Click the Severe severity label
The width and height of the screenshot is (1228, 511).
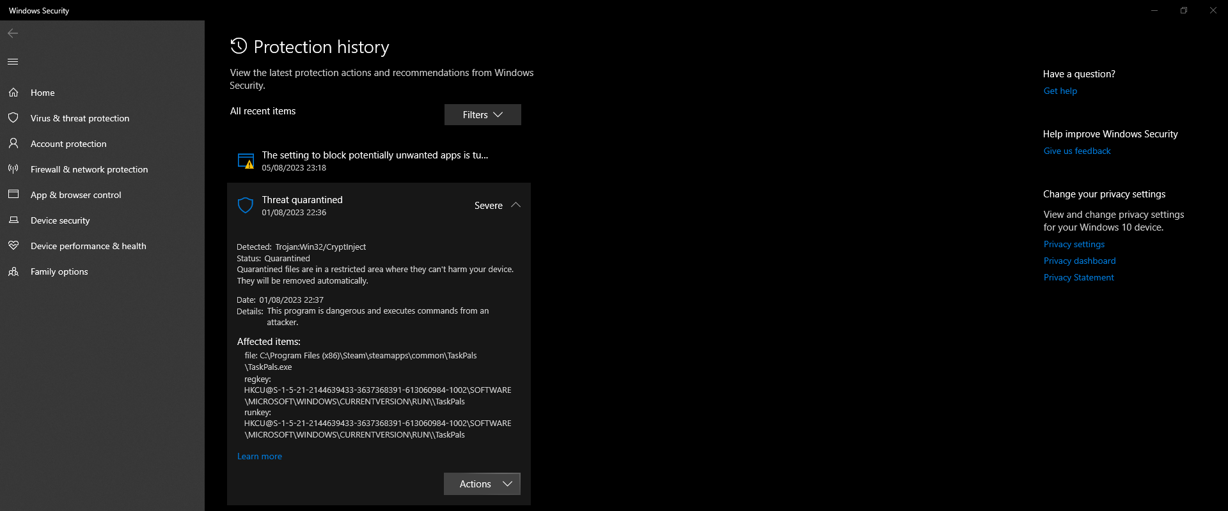coord(489,206)
